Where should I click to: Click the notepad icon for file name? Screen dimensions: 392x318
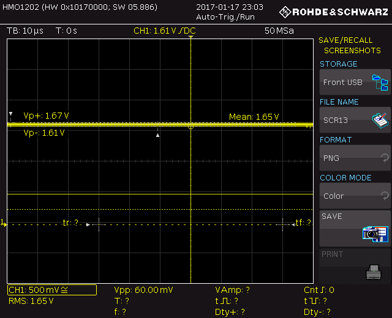coord(380,120)
